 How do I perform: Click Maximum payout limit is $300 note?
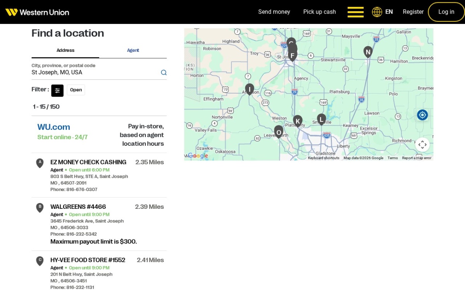(93, 241)
